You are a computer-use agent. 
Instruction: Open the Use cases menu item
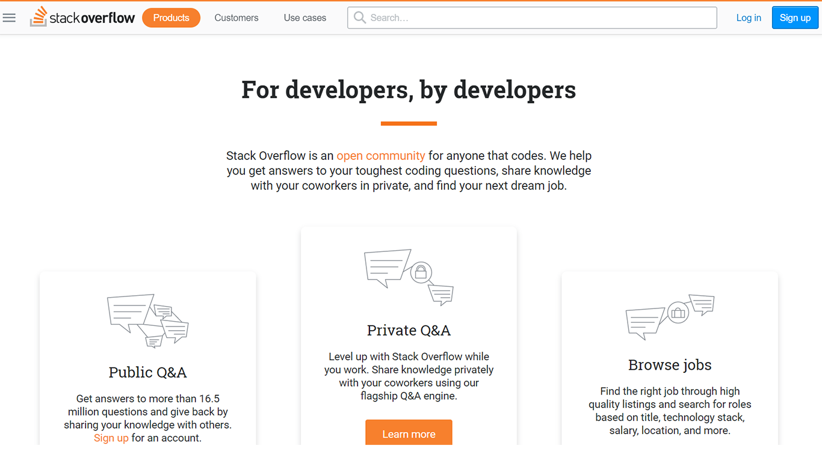tap(305, 18)
